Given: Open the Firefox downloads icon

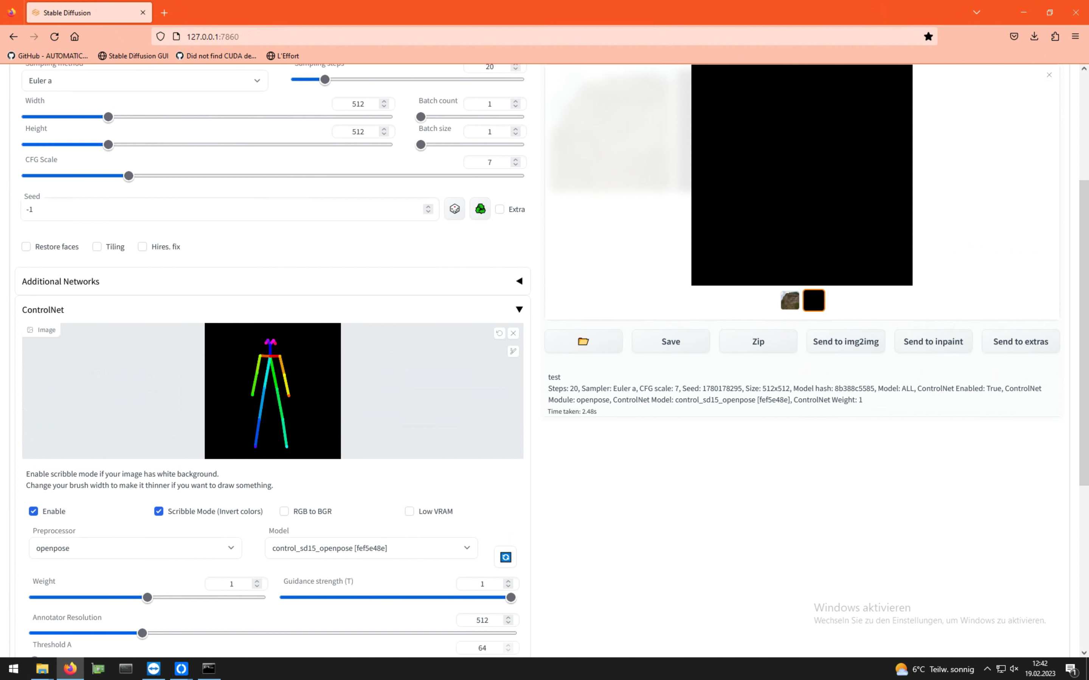Looking at the screenshot, I should (1034, 37).
